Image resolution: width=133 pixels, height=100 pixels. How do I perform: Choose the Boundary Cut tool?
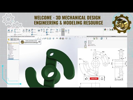click(34, 34)
